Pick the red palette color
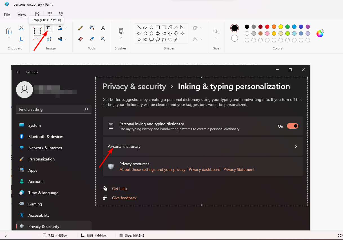 coord(267,27)
